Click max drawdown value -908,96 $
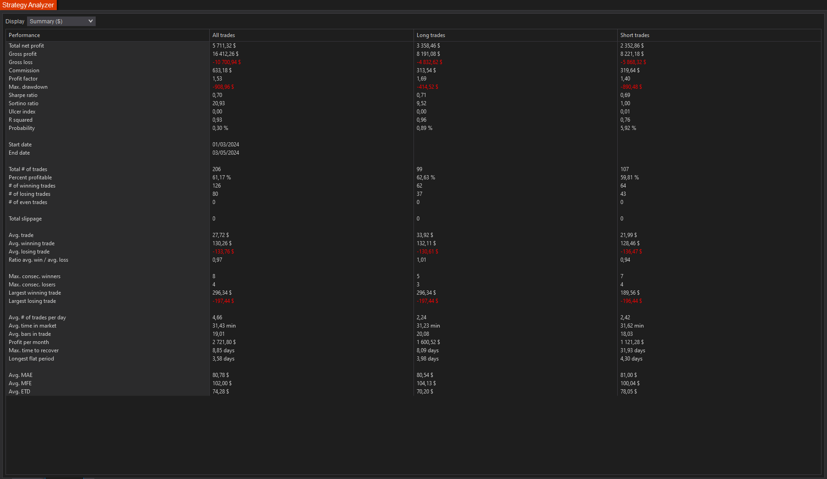827x479 pixels. click(x=223, y=87)
